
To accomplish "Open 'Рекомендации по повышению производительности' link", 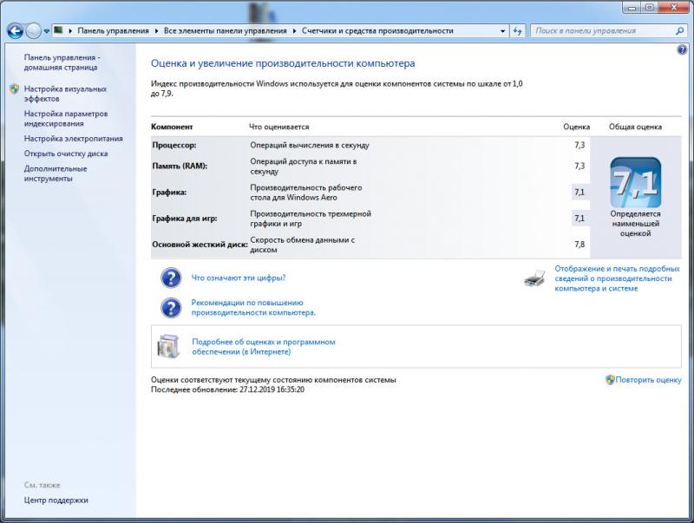I will click(x=253, y=308).
